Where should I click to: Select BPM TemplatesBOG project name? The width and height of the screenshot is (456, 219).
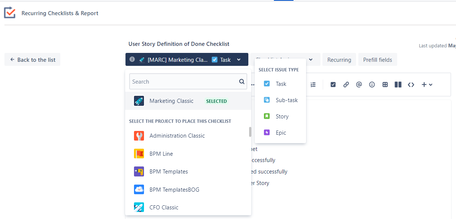click(174, 189)
